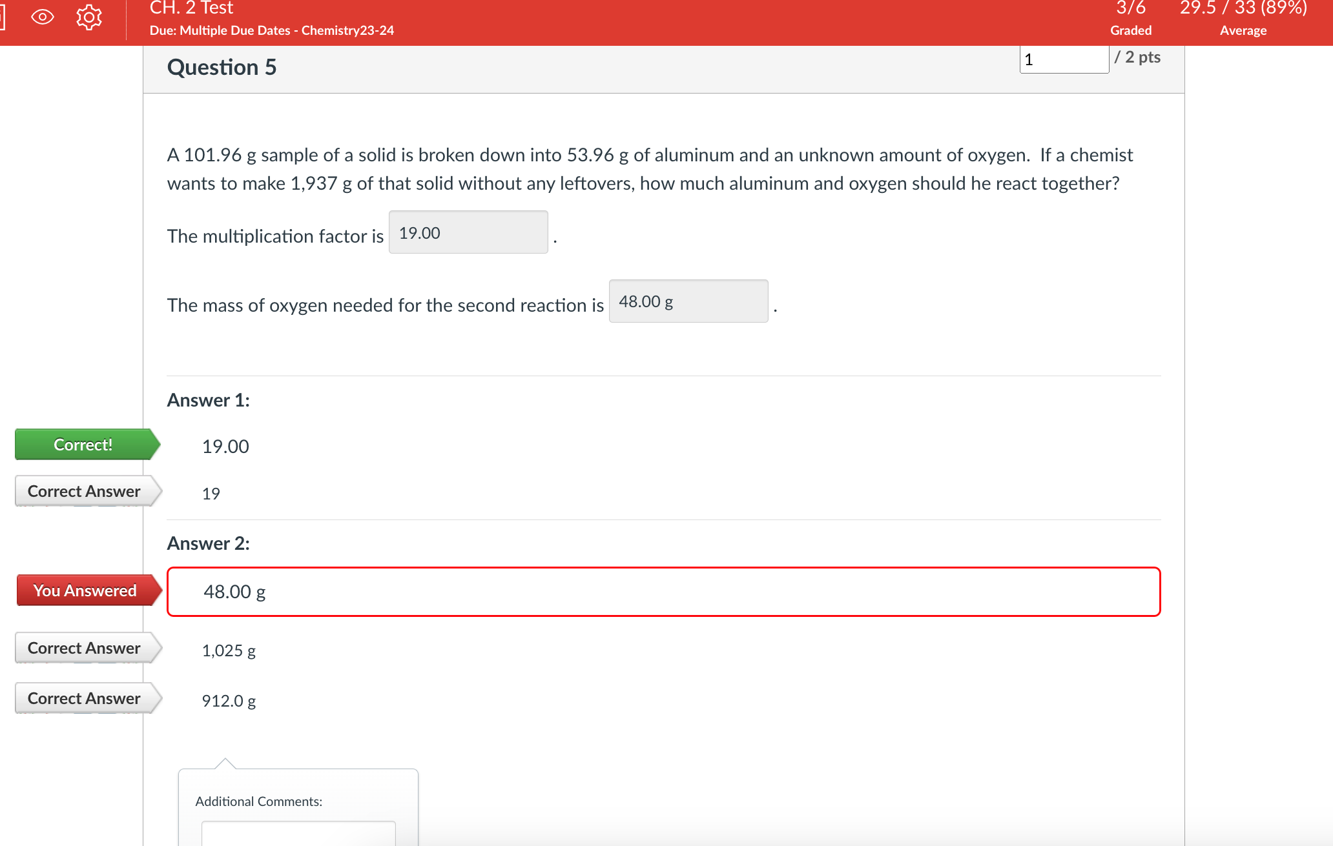
Task: Select the red-outlined 48.00 g answer box
Action: point(663,592)
